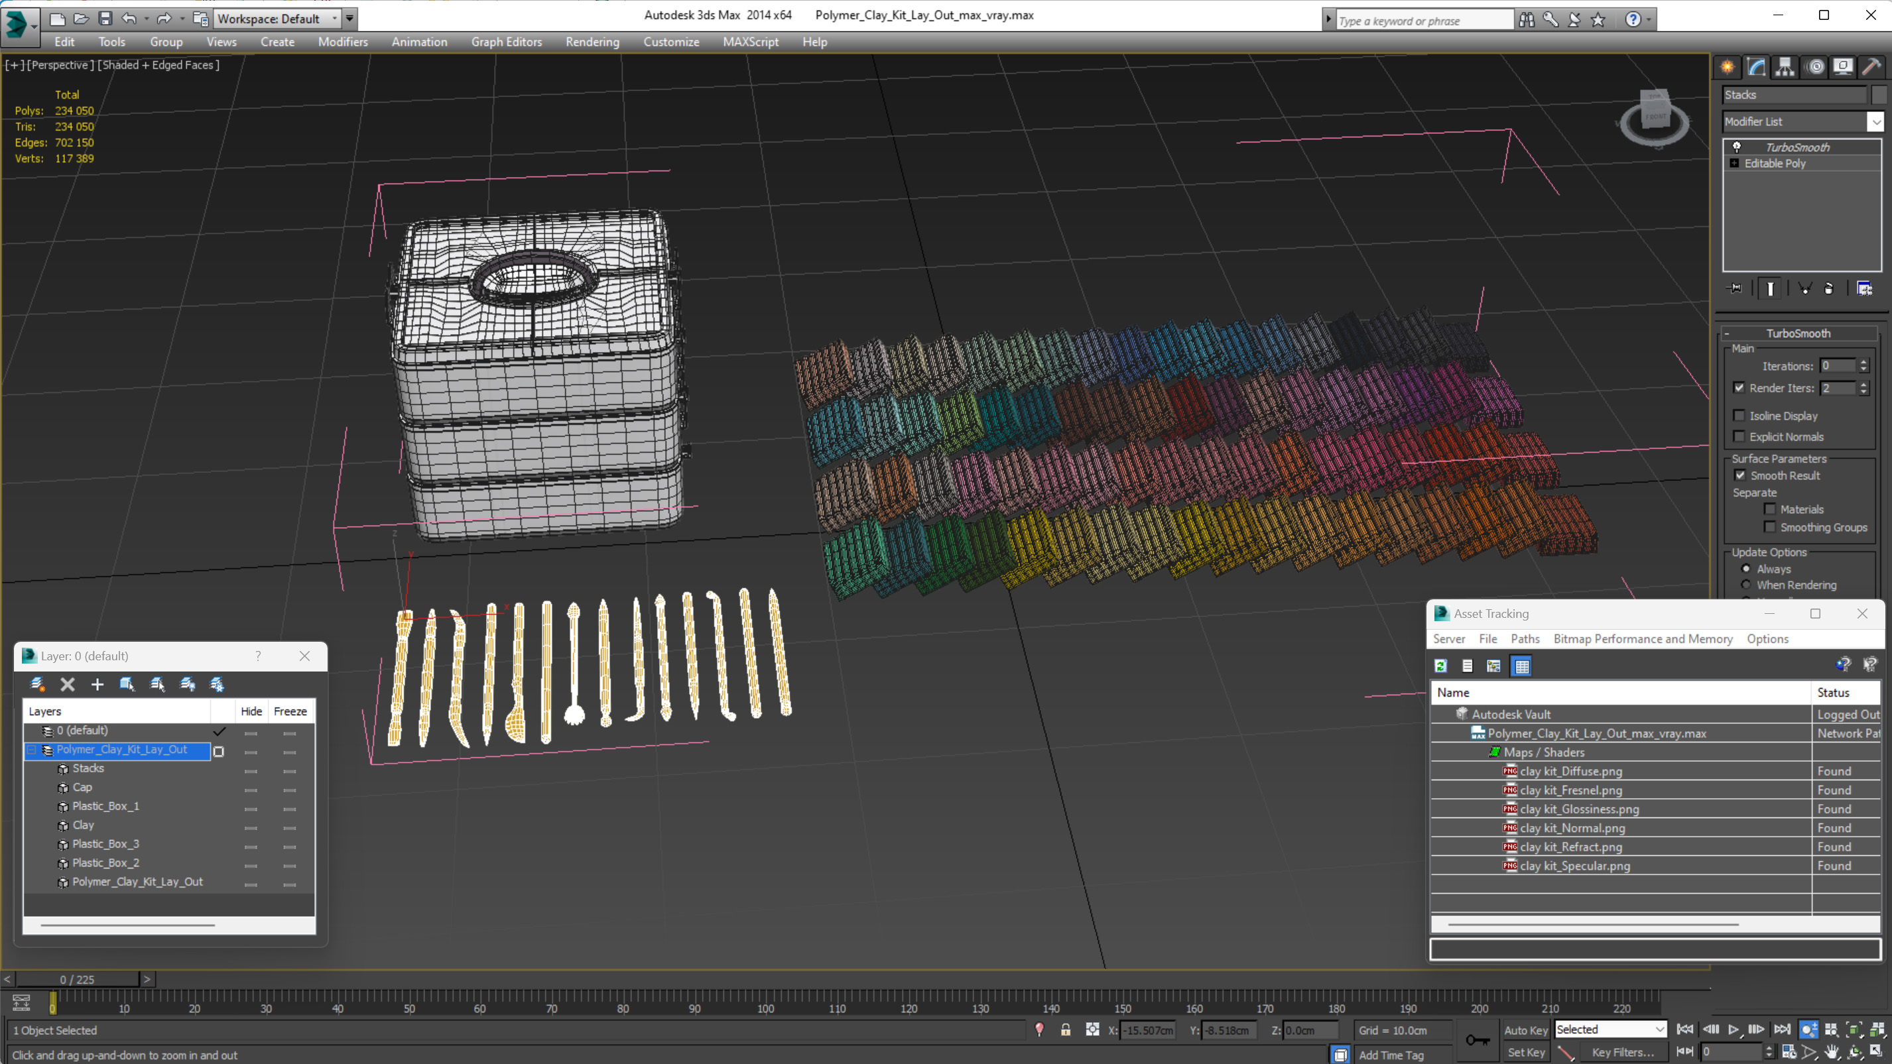The image size is (1892, 1064).
Task: Toggle the Smooth Result checkbox
Action: (1740, 475)
